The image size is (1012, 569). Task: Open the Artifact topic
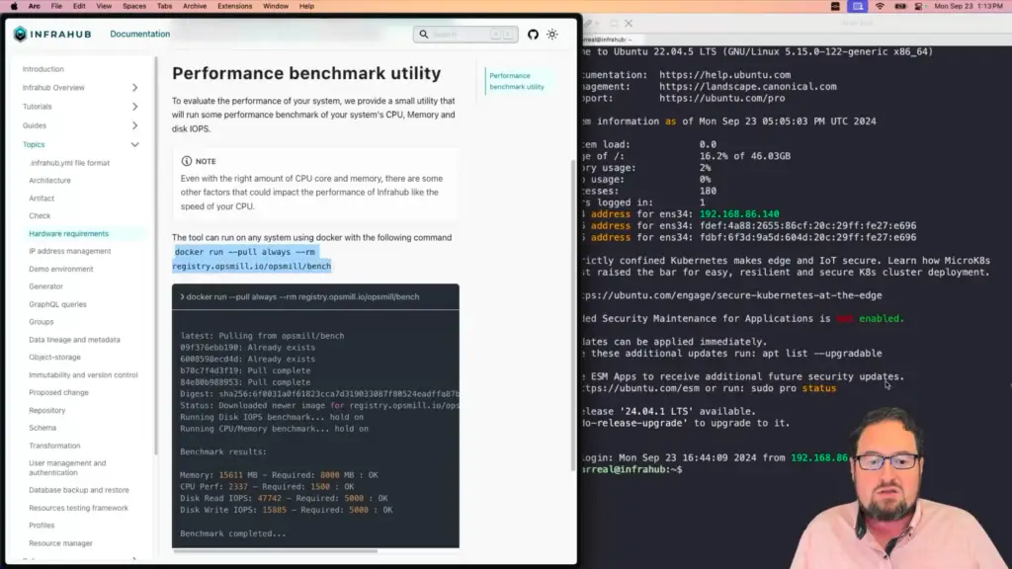click(x=42, y=198)
